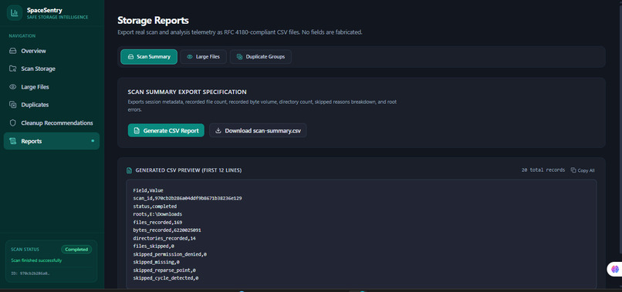This screenshot has width=622, height=292.
Task: Select Reports in the navigation
Action: [x=52, y=141]
